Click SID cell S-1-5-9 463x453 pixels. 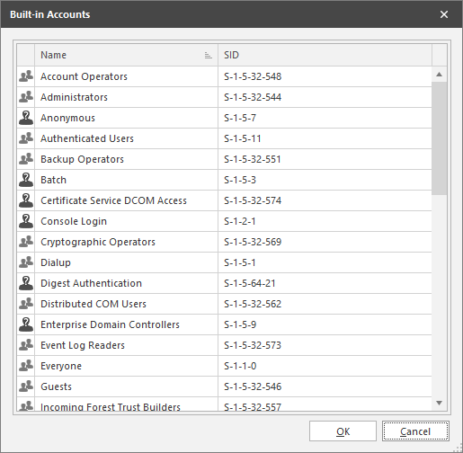(325, 324)
